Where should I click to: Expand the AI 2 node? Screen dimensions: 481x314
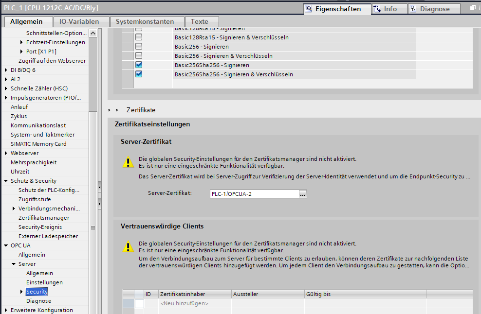6,79
